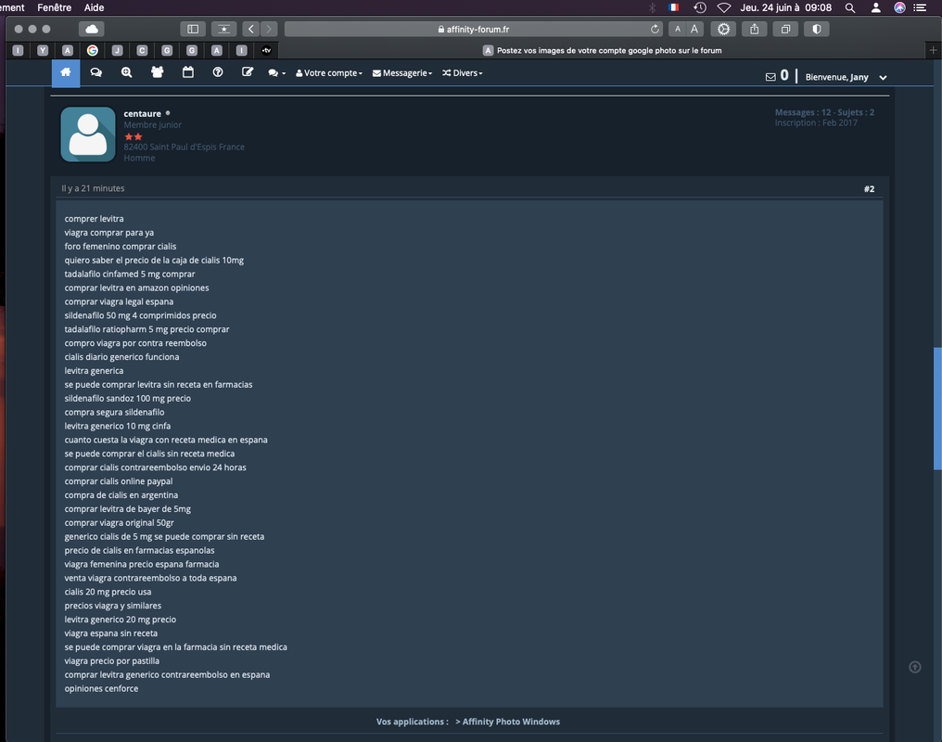Decrease text size with small A

coord(678,29)
